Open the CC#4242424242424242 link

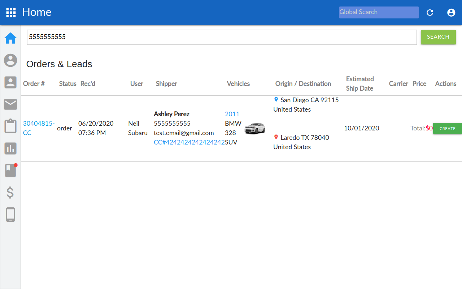(189, 142)
